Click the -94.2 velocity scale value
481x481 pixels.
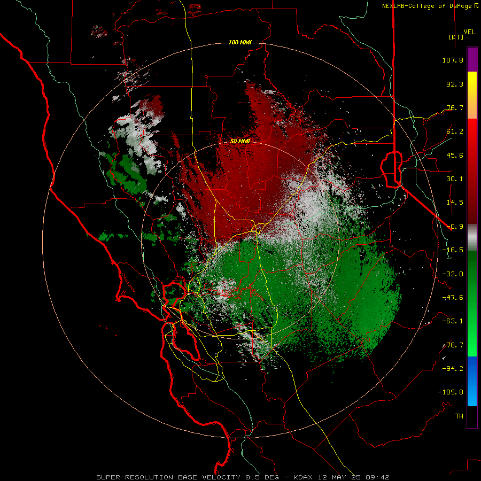click(x=453, y=369)
